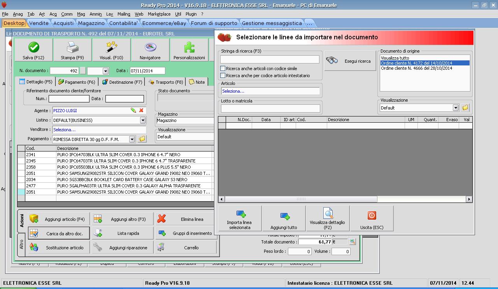Click Aggiungi articolo (F4) button
Viewport: 498px width, 289px height.
click(x=59, y=219)
